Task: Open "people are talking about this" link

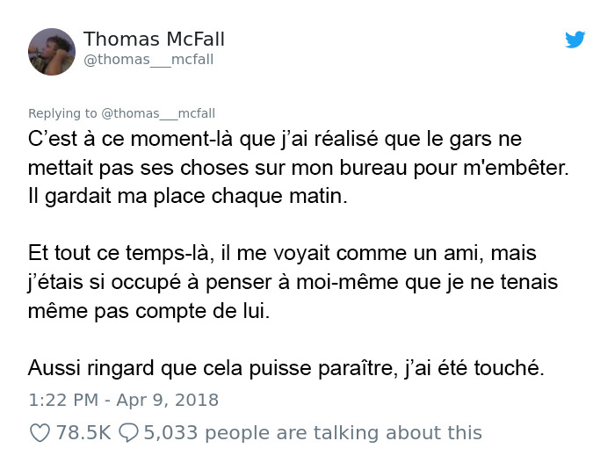Action: pos(344,433)
